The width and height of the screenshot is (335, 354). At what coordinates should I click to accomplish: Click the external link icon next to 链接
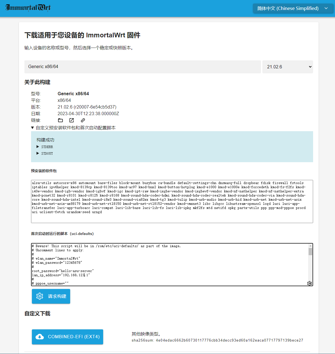click(x=71, y=120)
